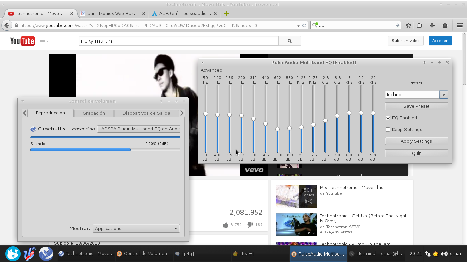Switch to the Grabación tab
Image resolution: width=467 pixels, height=262 pixels.
[94, 113]
